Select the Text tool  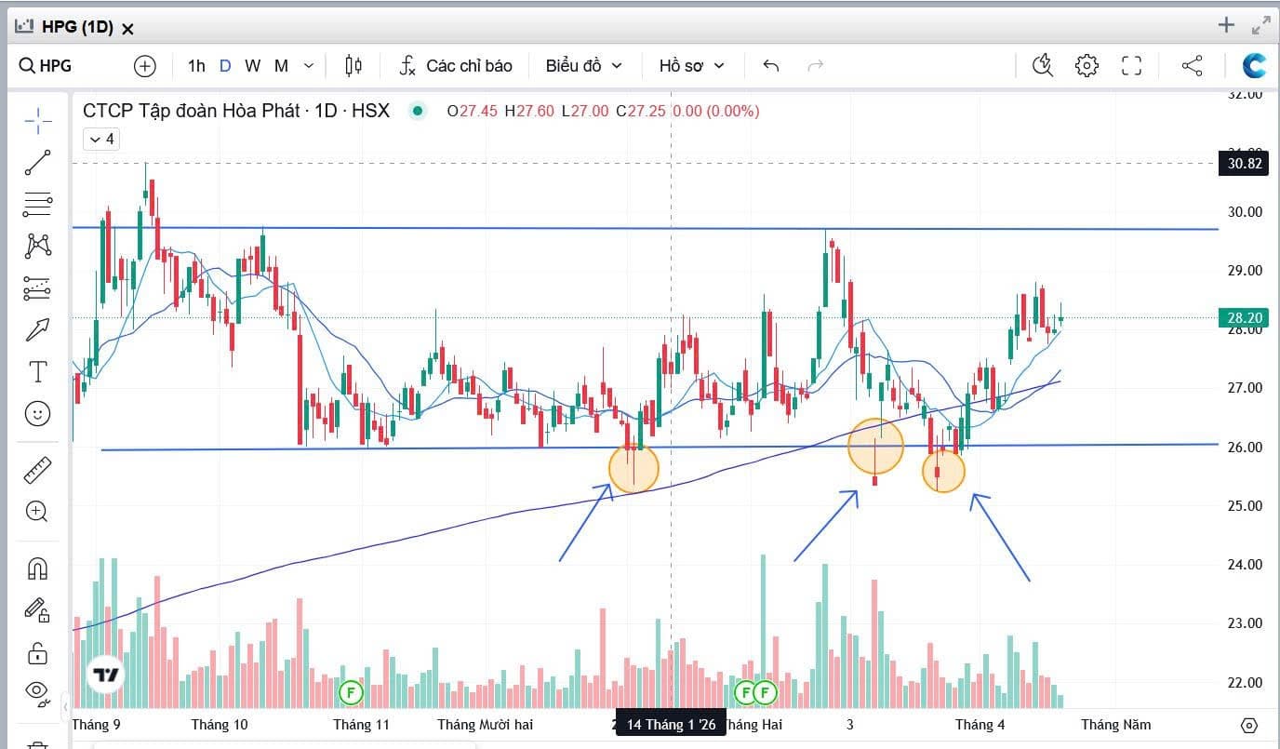[x=38, y=372]
